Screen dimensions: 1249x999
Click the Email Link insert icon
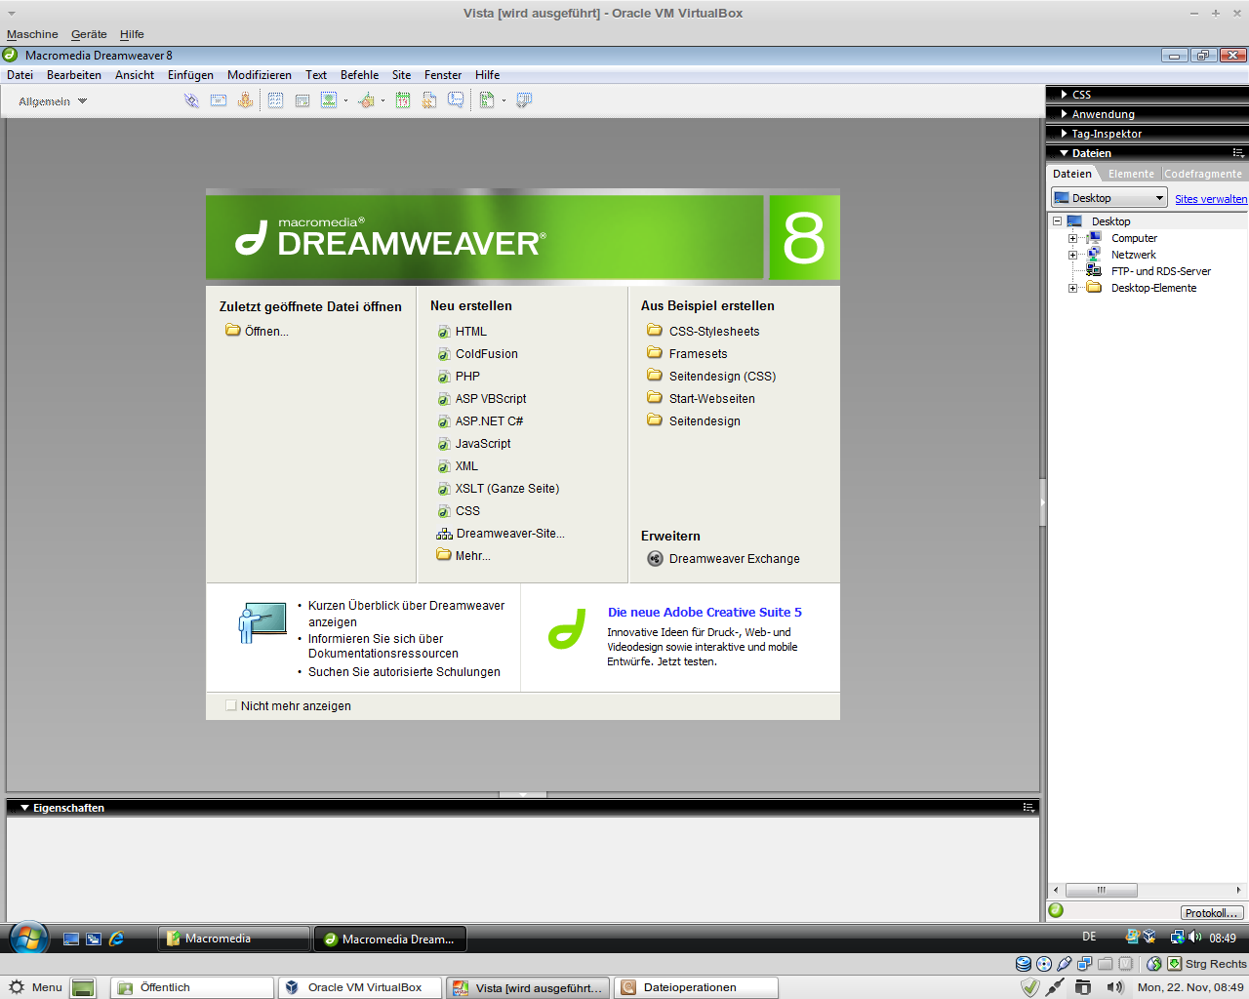(219, 100)
